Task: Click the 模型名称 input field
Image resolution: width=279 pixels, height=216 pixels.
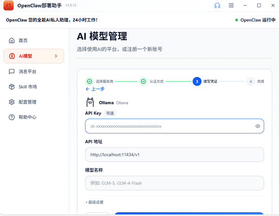Action: (174, 183)
